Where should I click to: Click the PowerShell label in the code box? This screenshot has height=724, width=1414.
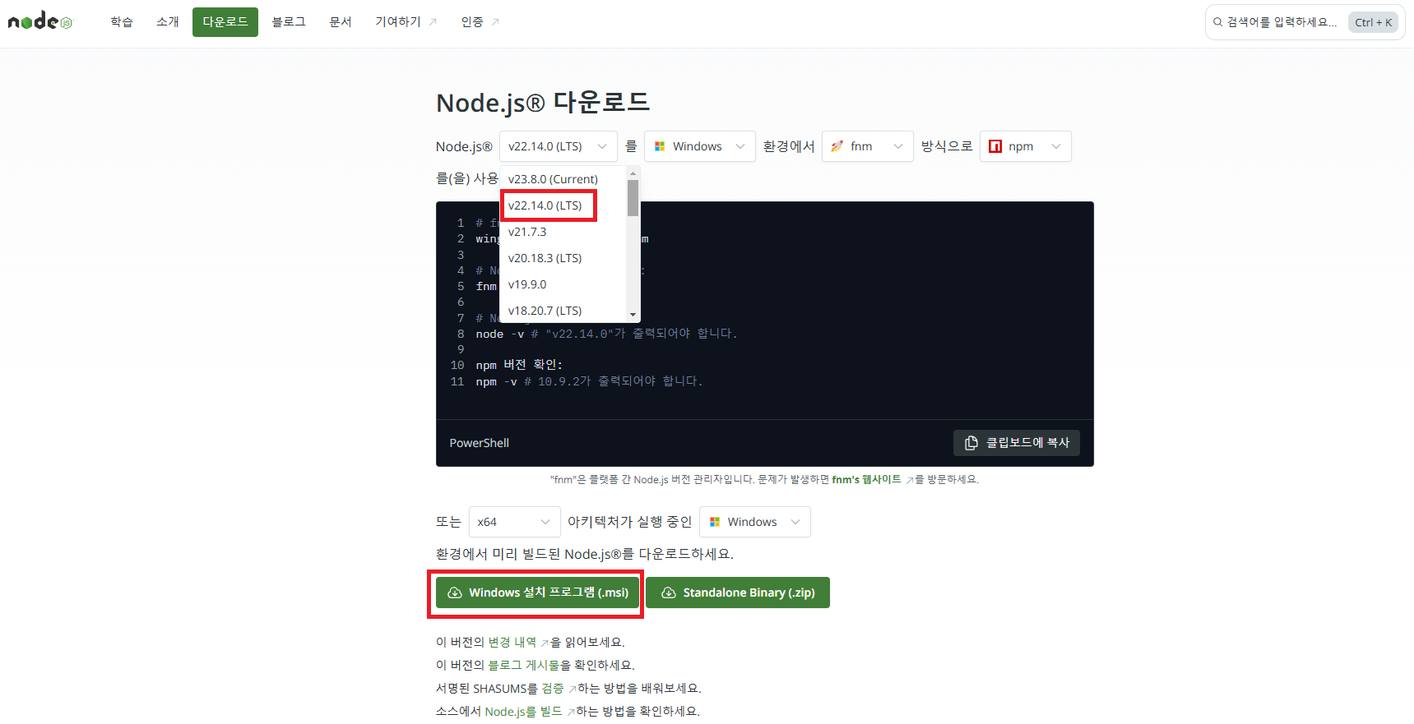coord(480,443)
